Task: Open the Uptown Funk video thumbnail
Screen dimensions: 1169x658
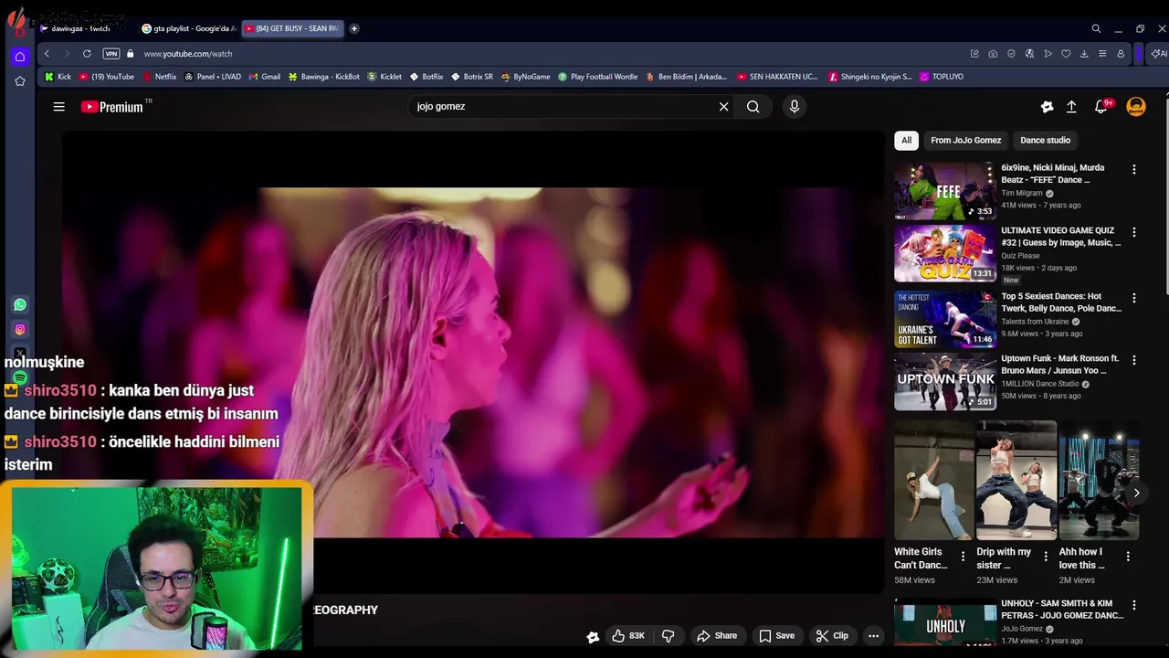Action: 944,381
